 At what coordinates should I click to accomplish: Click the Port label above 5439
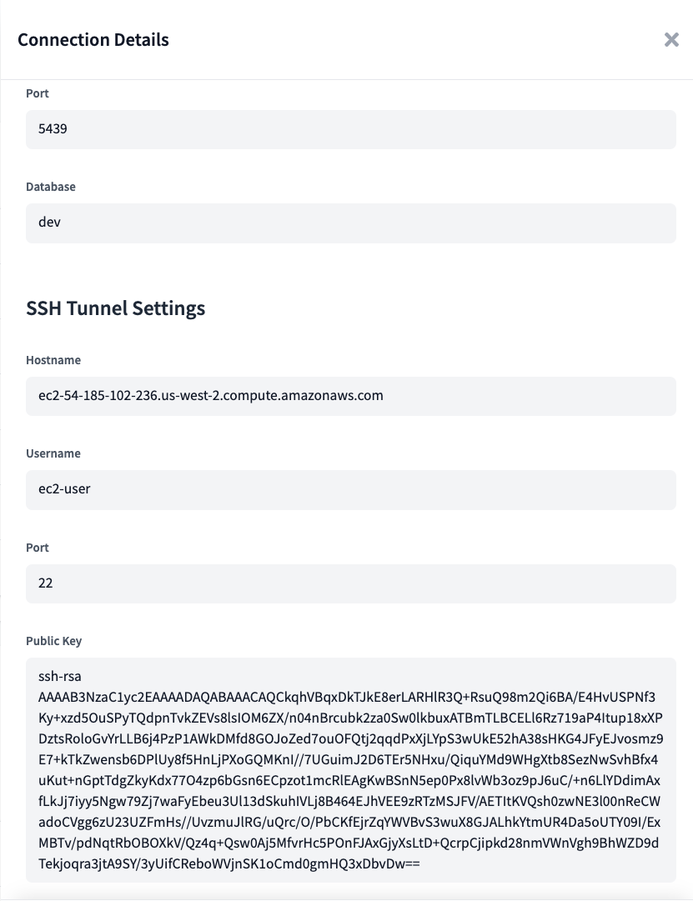(37, 93)
